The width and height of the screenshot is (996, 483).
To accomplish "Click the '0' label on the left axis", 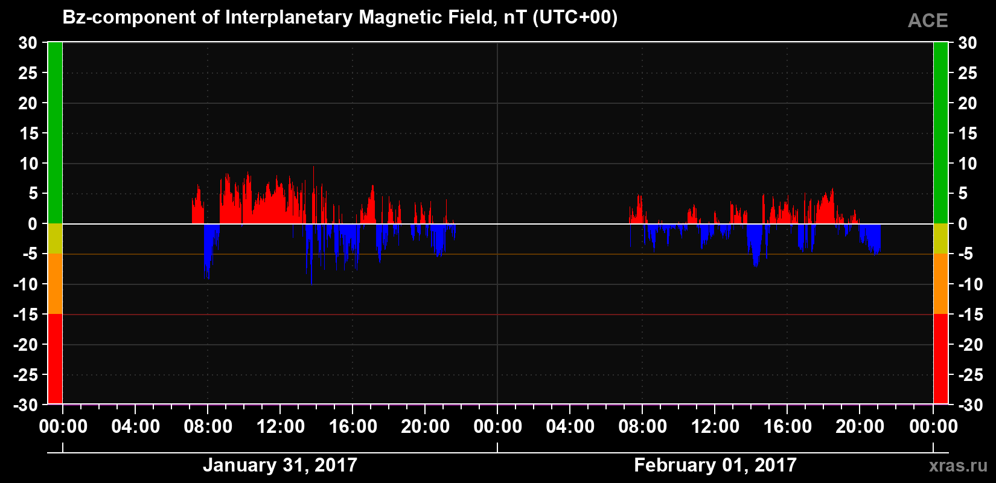I will [x=33, y=223].
